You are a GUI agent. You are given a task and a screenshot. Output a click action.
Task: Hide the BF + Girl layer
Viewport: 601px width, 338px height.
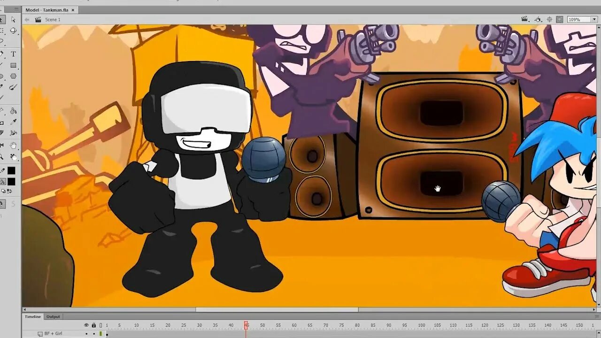[x=86, y=334]
